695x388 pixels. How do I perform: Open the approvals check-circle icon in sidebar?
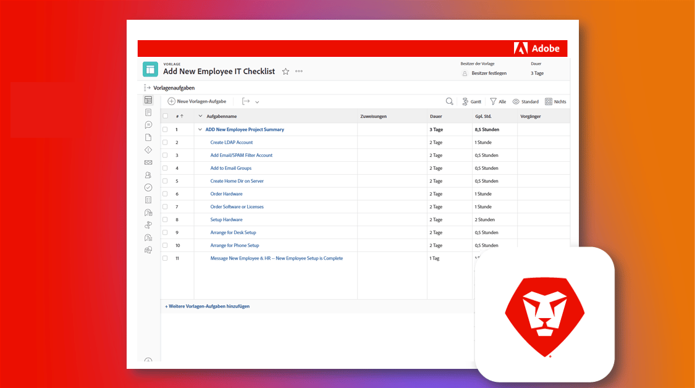(148, 187)
